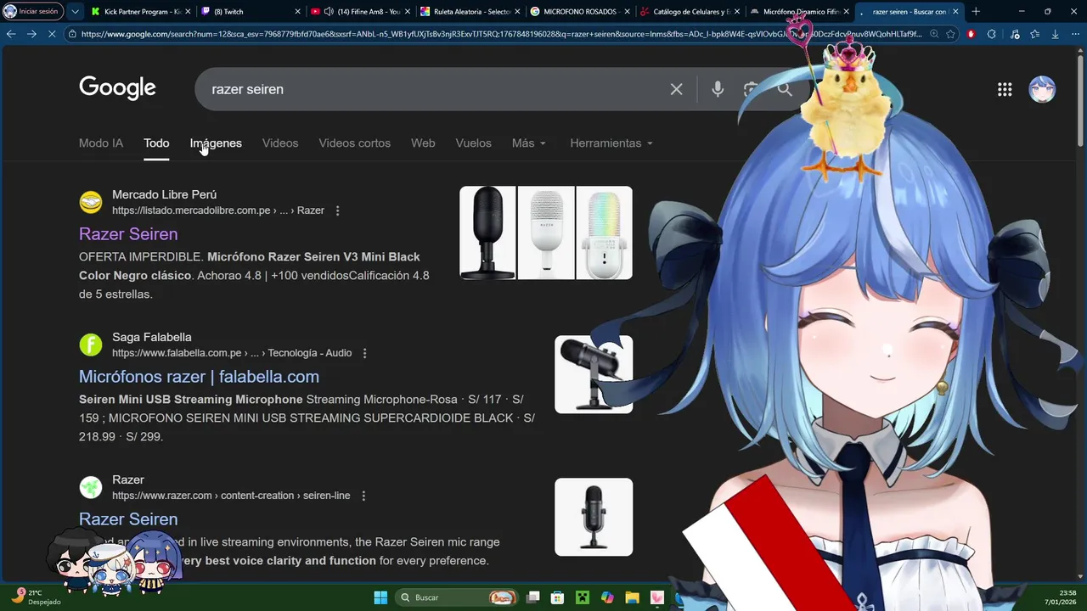This screenshot has width=1087, height=611.
Task: Go back to previous page
Action: pyautogui.click(x=11, y=34)
